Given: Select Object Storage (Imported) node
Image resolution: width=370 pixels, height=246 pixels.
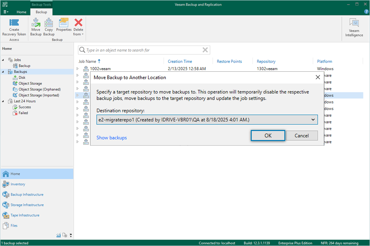Looking at the screenshot, I should [x=39, y=95].
